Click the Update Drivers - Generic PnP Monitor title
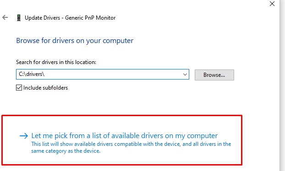 pos(70,18)
